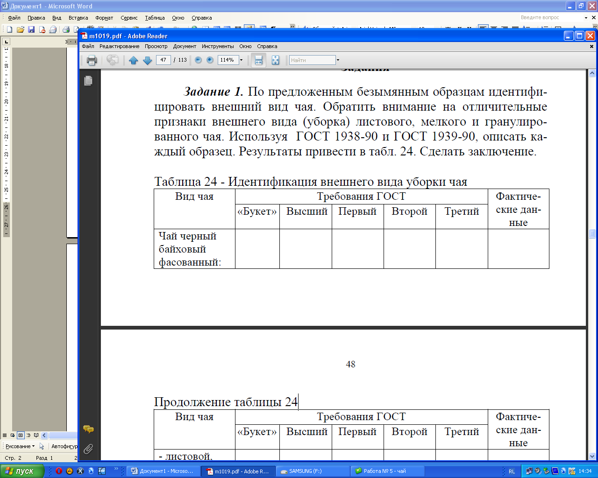Click Opera icon in quick launch
The height and width of the screenshot is (478, 598).
click(x=59, y=471)
